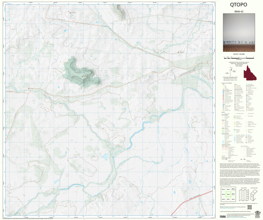Select the TRANSPORTATION legend heading
The height and width of the screenshot is (220, 263).
click(226, 145)
